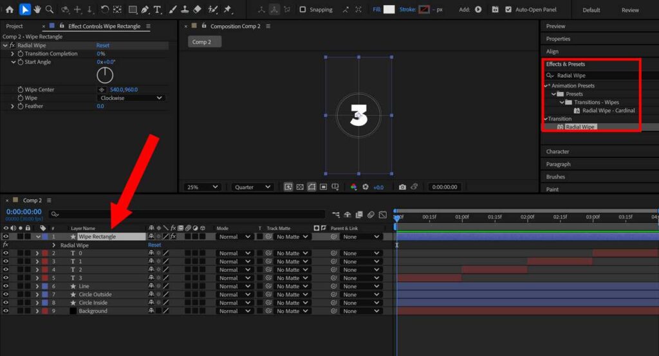Image resolution: width=659 pixels, height=356 pixels.
Task: Select the Pen tool
Action: 145,9
